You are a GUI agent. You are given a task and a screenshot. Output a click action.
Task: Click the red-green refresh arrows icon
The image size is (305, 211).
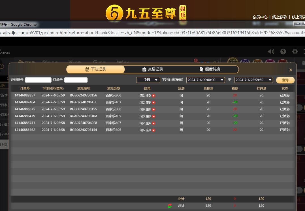(x=170, y=206)
